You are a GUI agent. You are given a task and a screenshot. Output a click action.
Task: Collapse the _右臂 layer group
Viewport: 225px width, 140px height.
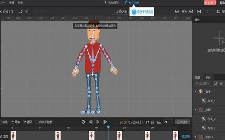195,109
